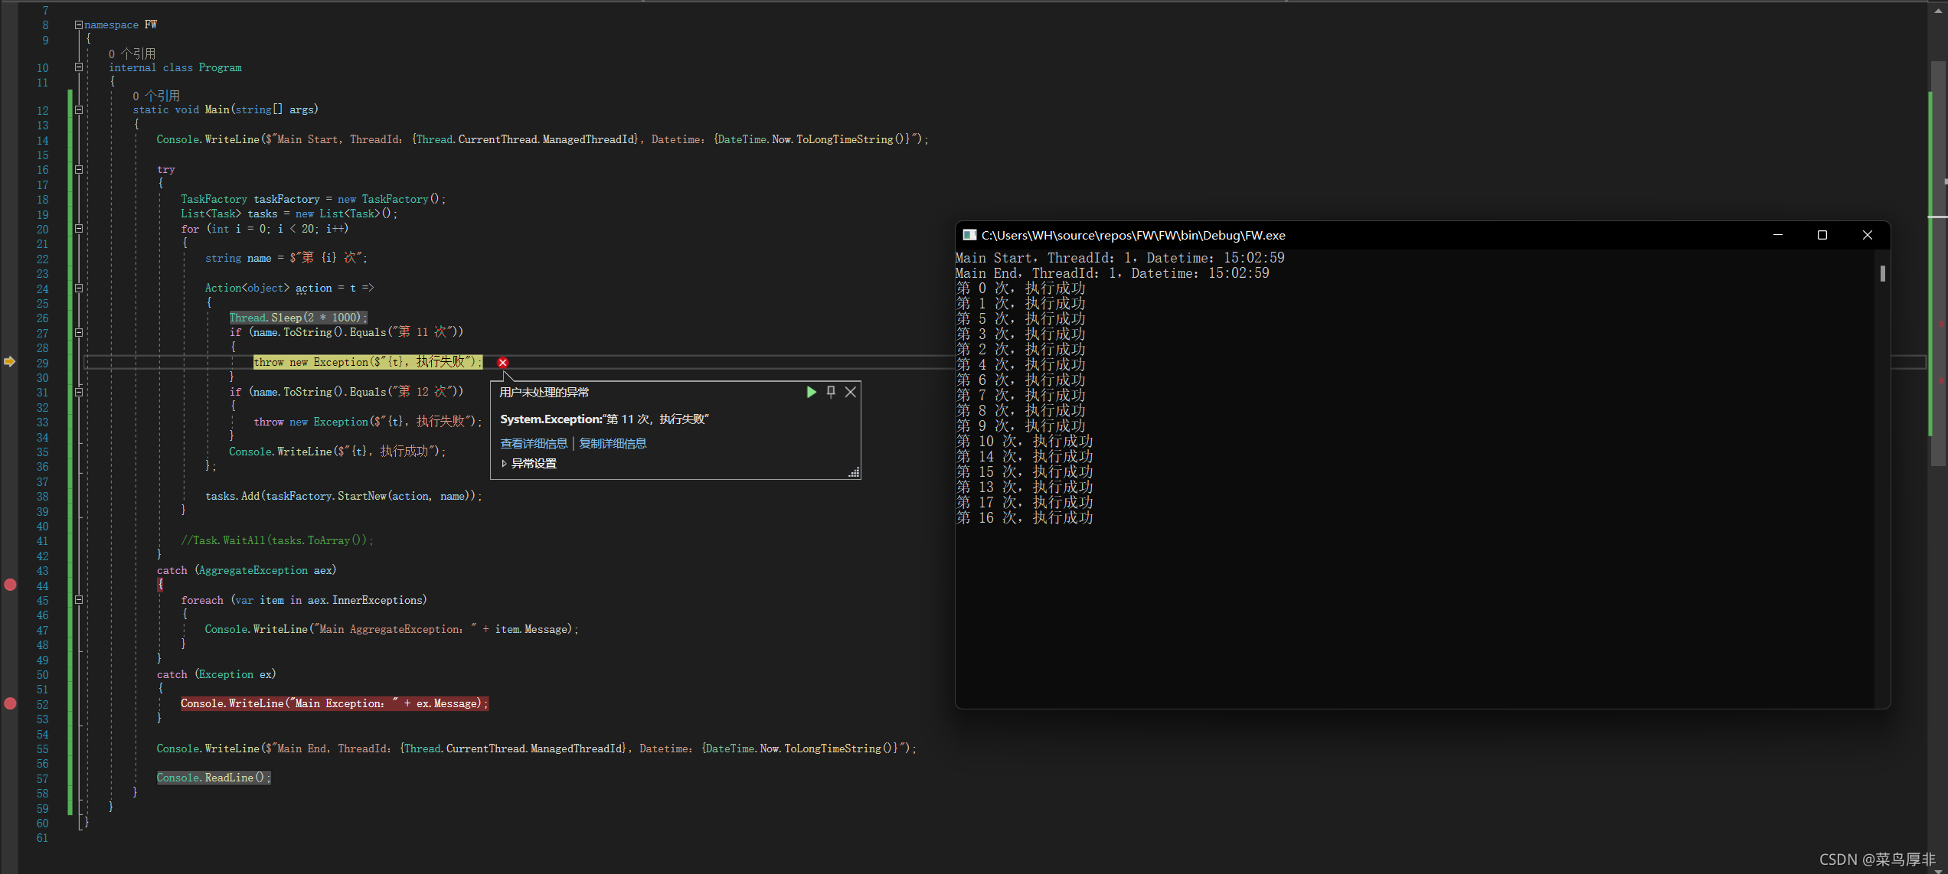Close the unhandled exception popup
Viewport: 1948px width, 874px height.
[850, 392]
